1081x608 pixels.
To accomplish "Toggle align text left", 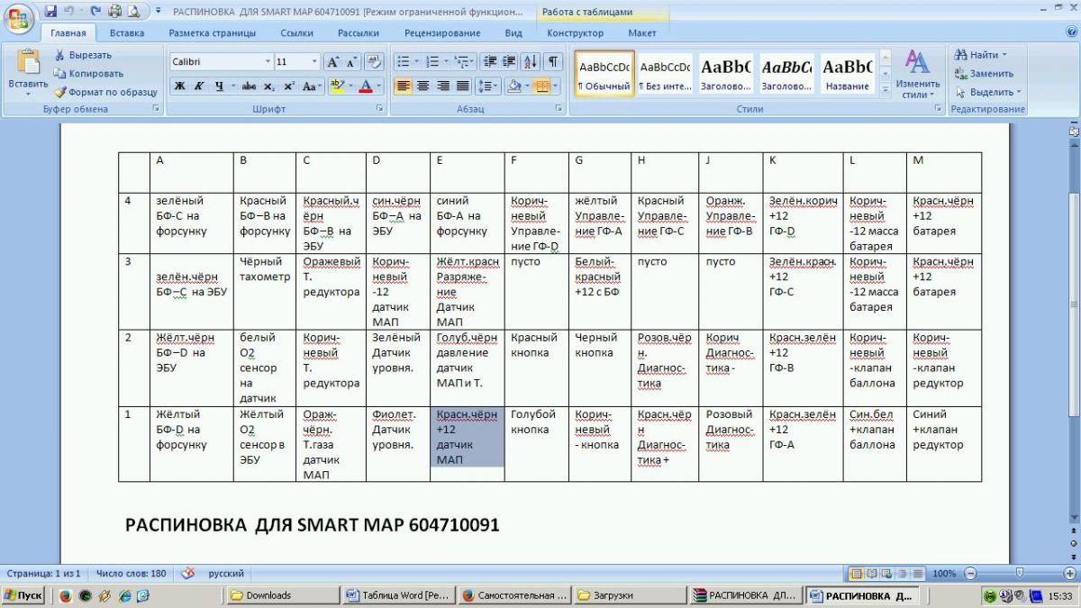I will (403, 86).
